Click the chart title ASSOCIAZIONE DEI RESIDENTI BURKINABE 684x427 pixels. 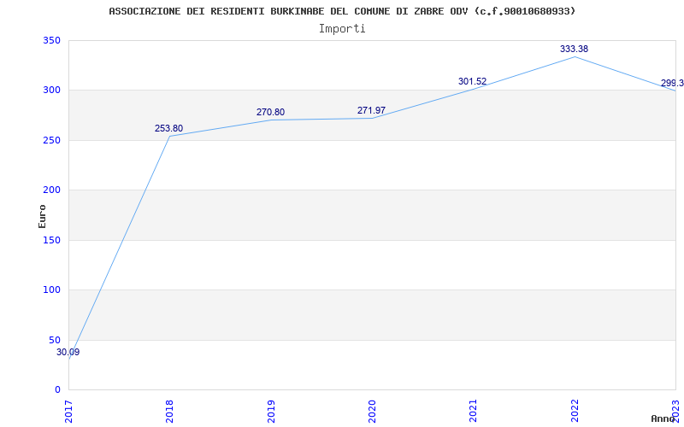click(x=342, y=11)
